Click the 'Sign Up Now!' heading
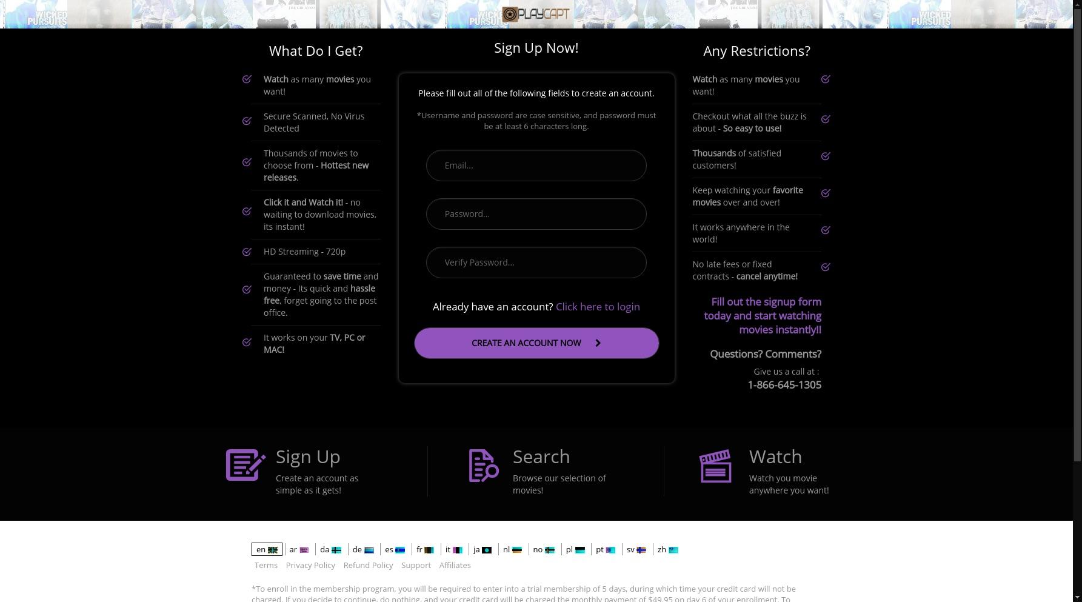 536,48
